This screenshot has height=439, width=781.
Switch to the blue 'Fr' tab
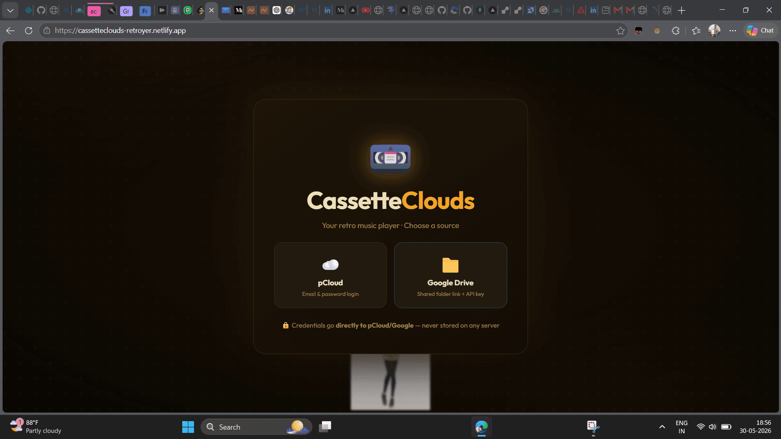(145, 11)
